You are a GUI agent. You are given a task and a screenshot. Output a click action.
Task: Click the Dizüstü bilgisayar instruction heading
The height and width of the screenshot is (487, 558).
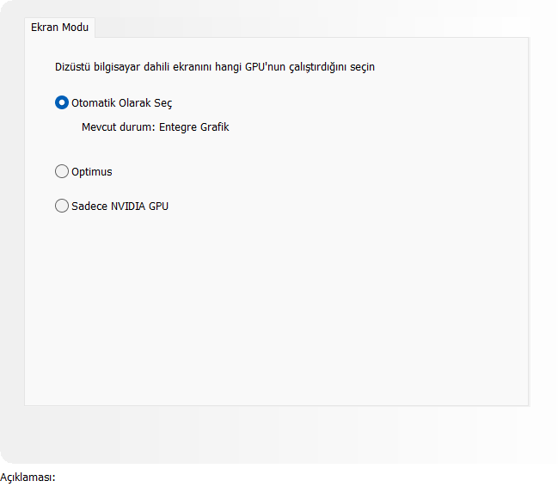point(214,67)
